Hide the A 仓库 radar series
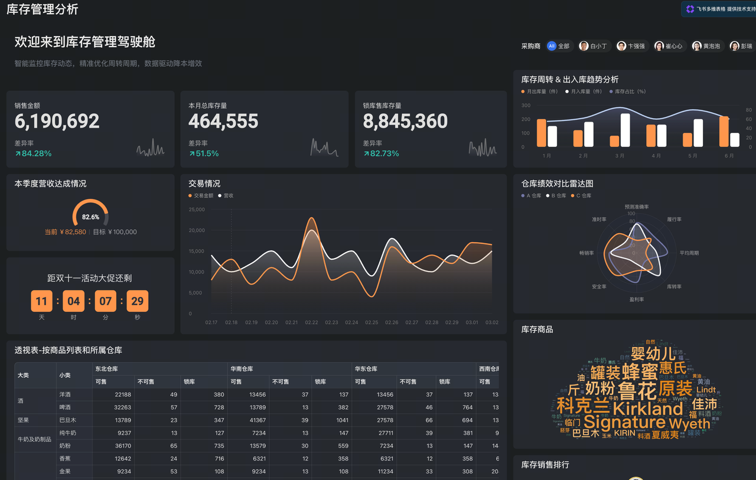The height and width of the screenshot is (480, 756). point(532,195)
